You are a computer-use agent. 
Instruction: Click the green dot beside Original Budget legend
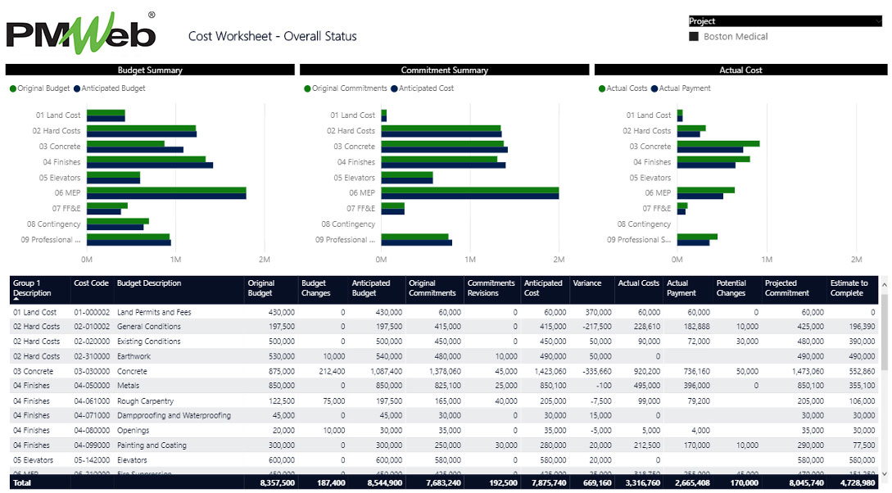[11, 88]
